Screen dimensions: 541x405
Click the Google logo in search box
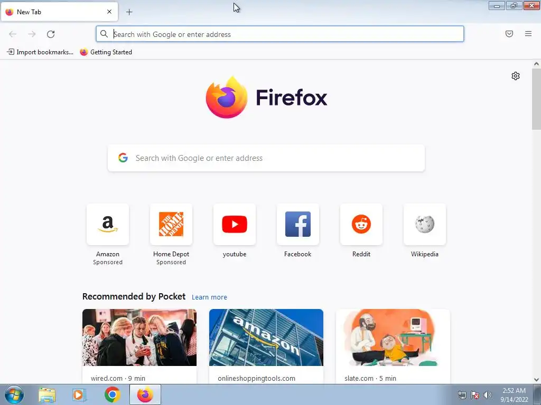click(x=123, y=158)
